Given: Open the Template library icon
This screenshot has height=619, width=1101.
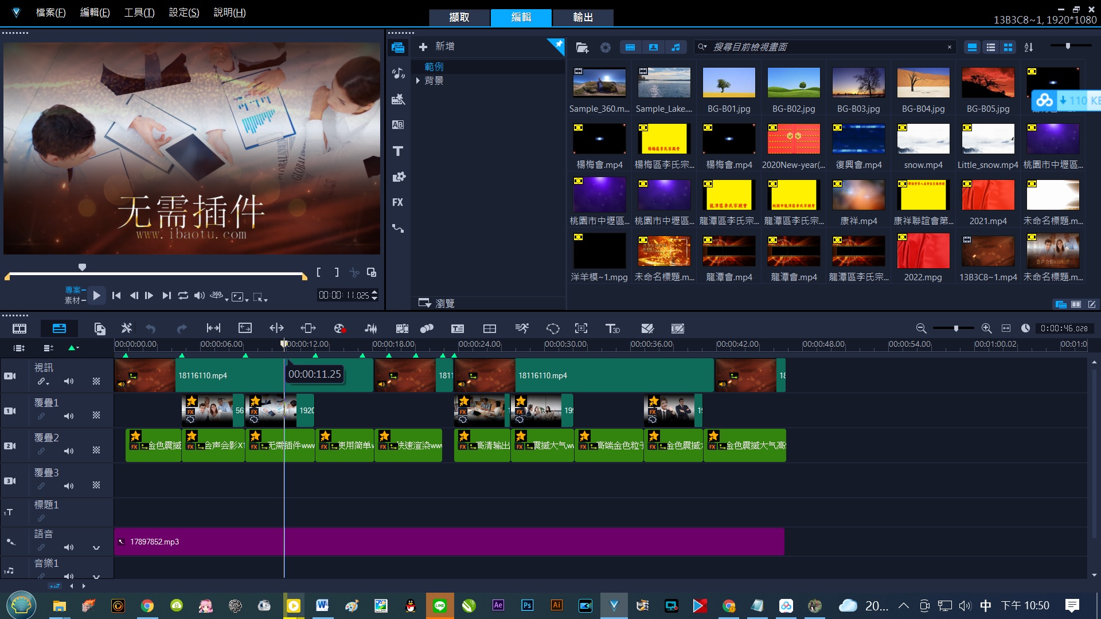Looking at the screenshot, I should tap(398, 99).
